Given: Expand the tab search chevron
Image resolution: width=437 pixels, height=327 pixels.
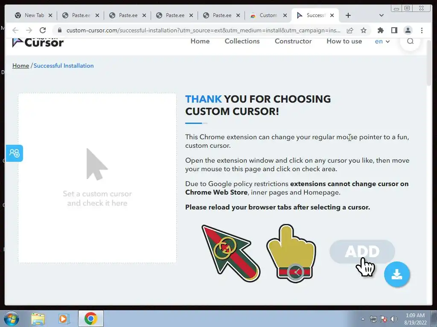Looking at the screenshot, I should (x=382, y=15).
